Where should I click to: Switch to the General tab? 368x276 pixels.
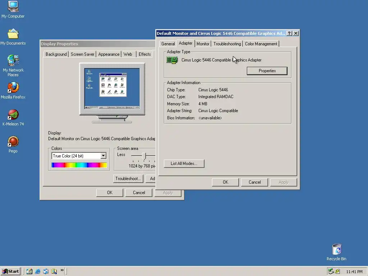coord(168,44)
